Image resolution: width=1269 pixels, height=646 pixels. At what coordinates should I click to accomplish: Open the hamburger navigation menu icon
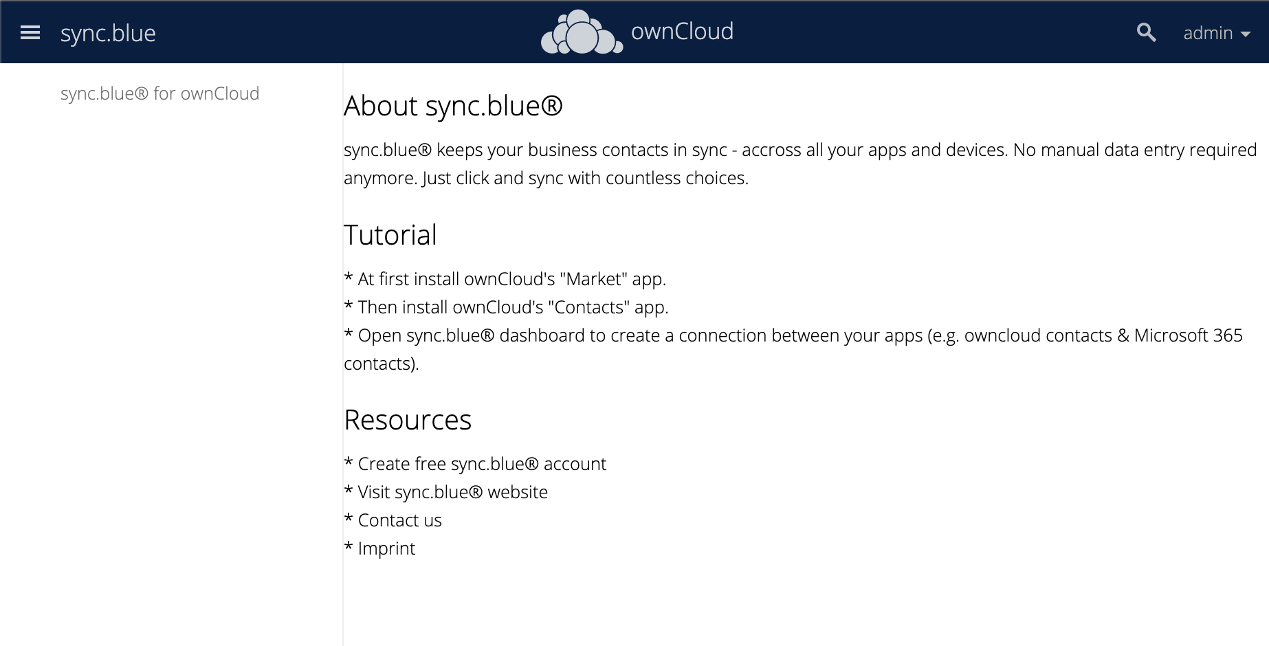tap(30, 32)
